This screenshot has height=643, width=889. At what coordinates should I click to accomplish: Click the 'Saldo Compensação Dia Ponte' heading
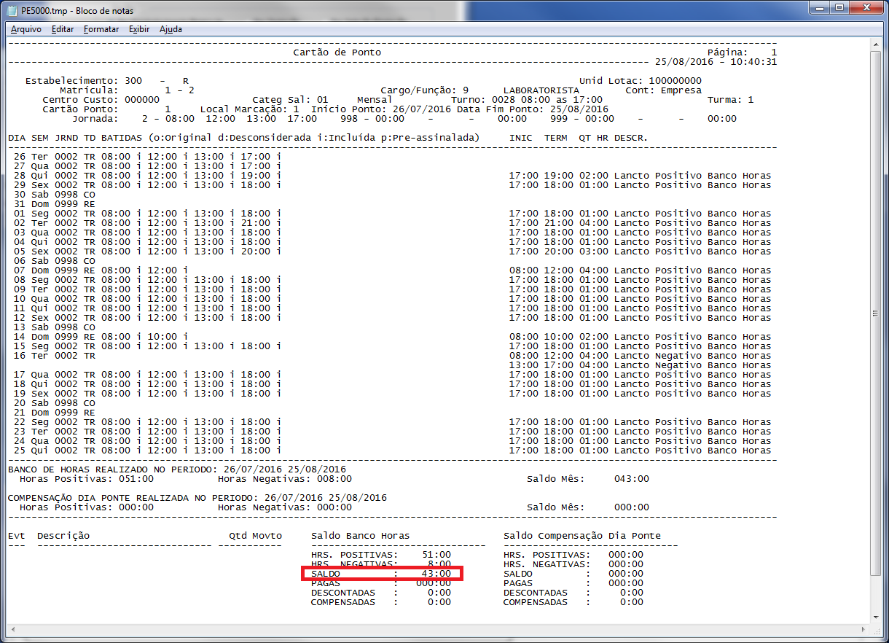(x=582, y=536)
